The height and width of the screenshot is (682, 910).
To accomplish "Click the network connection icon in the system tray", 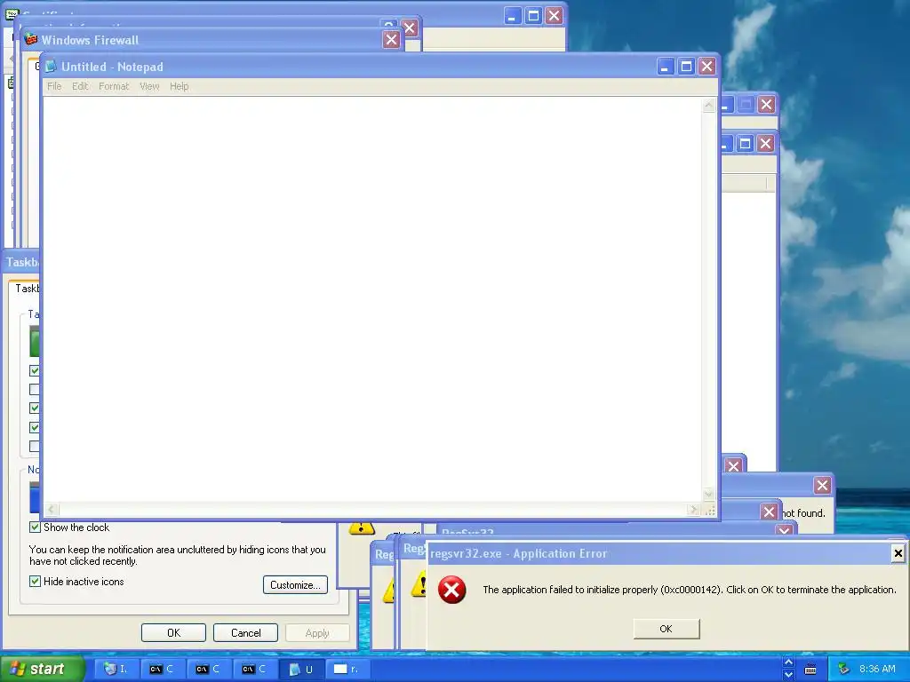I will point(843,670).
